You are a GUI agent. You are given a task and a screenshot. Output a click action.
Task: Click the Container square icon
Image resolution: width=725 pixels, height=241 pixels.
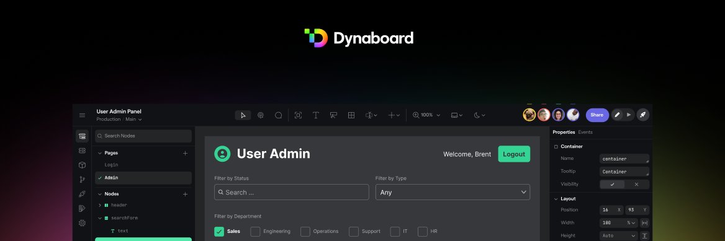point(556,147)
